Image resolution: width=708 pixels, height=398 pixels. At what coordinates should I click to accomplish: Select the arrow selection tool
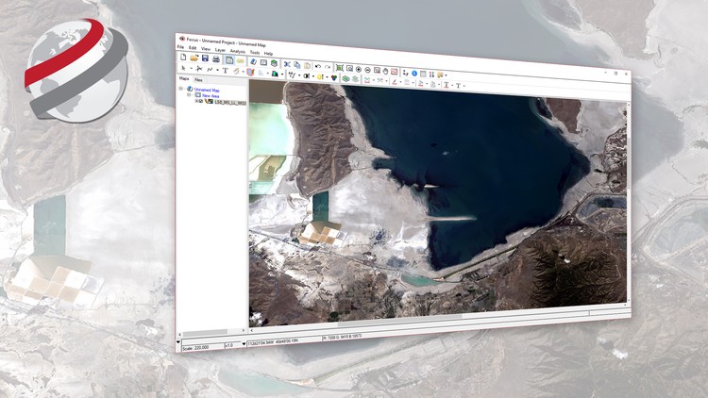183,68
